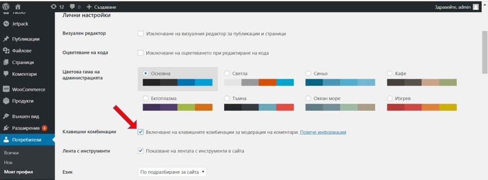Screen dimensions: 488x180
Task: Select the Океан море color scheme radio
Action: click(308, 98)
